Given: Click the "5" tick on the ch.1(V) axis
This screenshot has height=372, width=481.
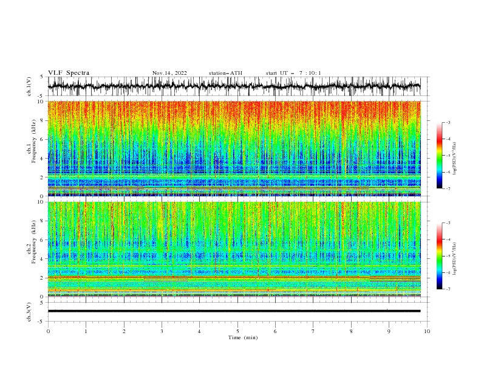Looking at the screenshot, I should (x=42, y=77).
